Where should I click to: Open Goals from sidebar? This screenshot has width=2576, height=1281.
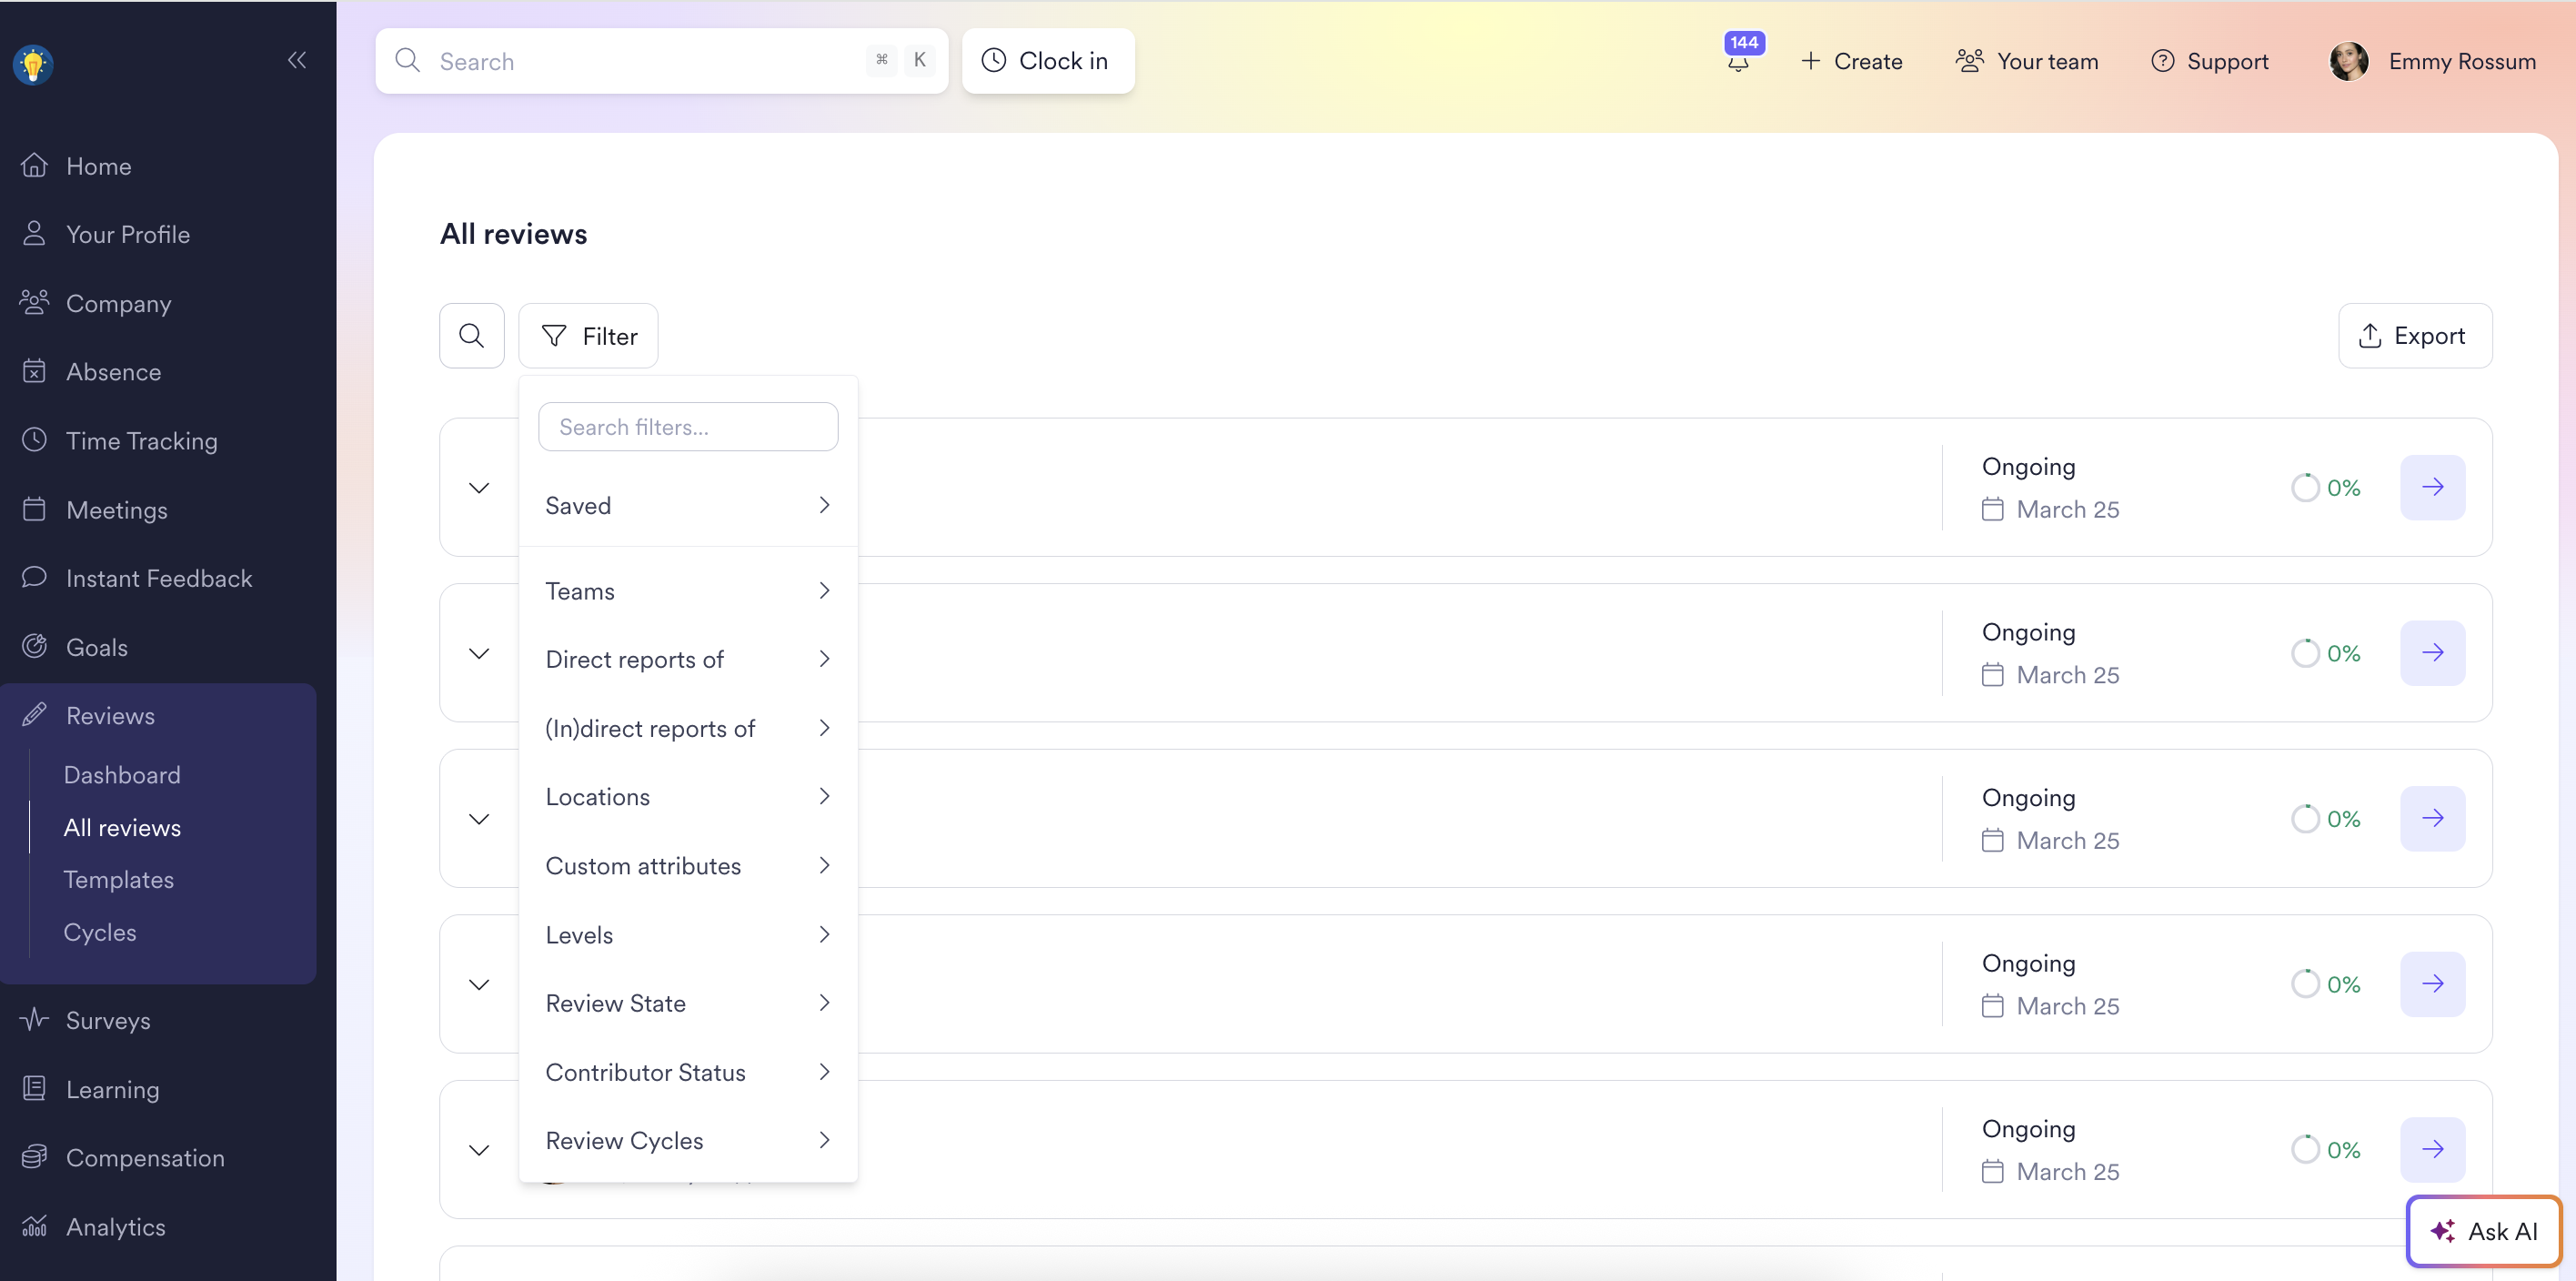(96, 647)
